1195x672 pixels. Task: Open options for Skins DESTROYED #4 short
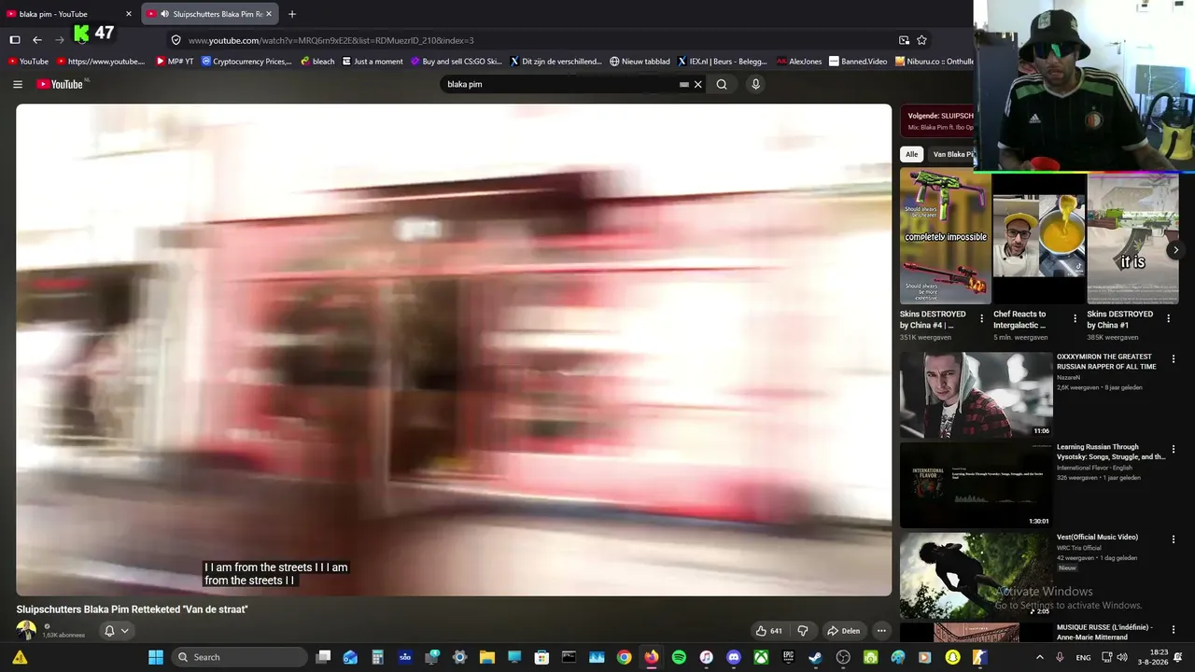coord(981,319)
